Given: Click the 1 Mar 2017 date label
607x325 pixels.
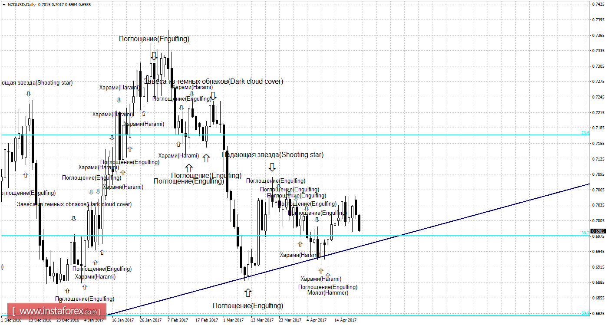Looking at the screenshot, I should click(x=234, y=320).
